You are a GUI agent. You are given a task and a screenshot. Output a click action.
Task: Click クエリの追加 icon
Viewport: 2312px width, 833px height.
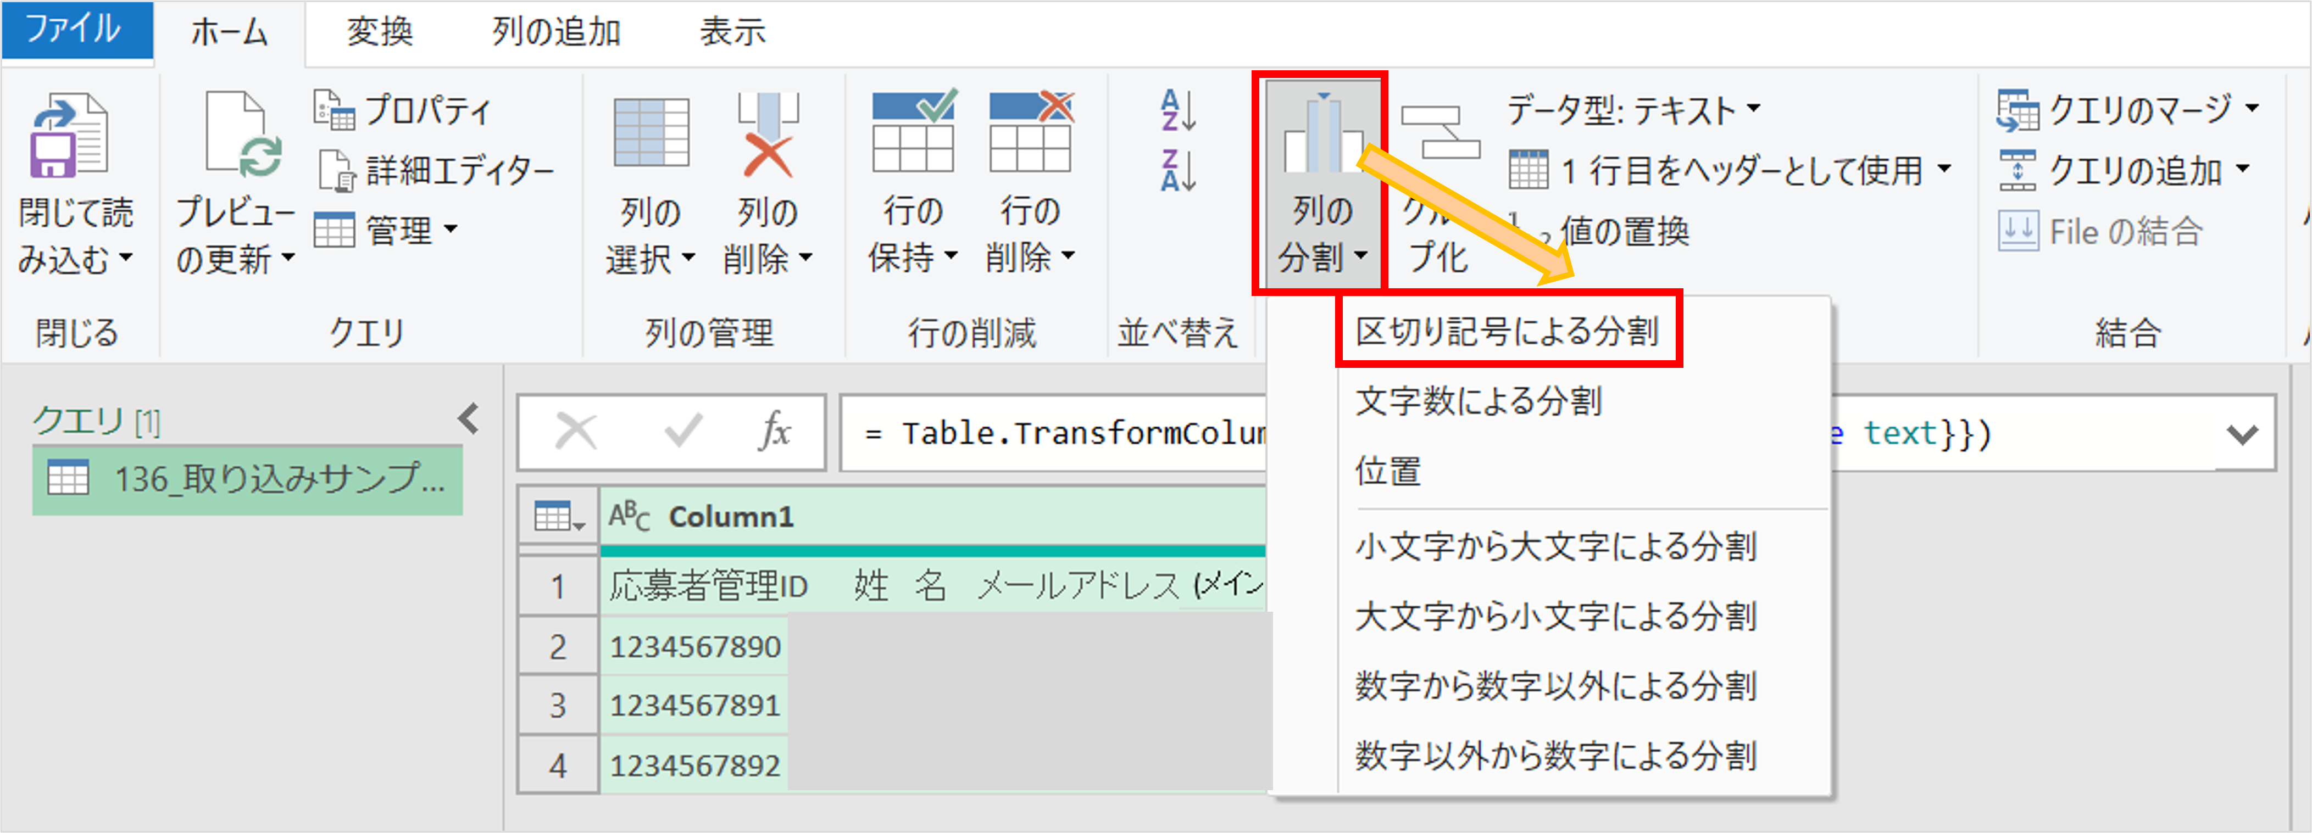click(x=2018, y=170)
